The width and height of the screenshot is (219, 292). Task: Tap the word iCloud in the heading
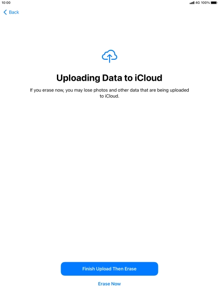tap(149, 78)
